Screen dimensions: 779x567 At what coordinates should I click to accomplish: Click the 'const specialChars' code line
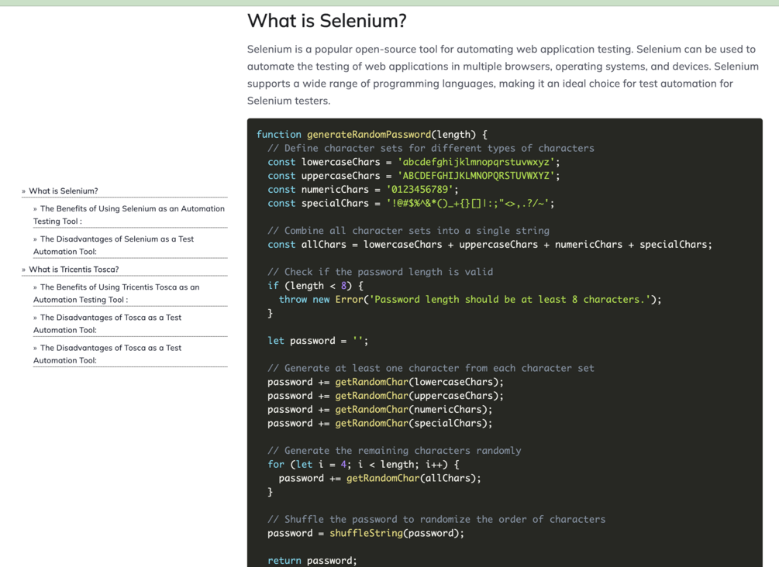[411, 203]
